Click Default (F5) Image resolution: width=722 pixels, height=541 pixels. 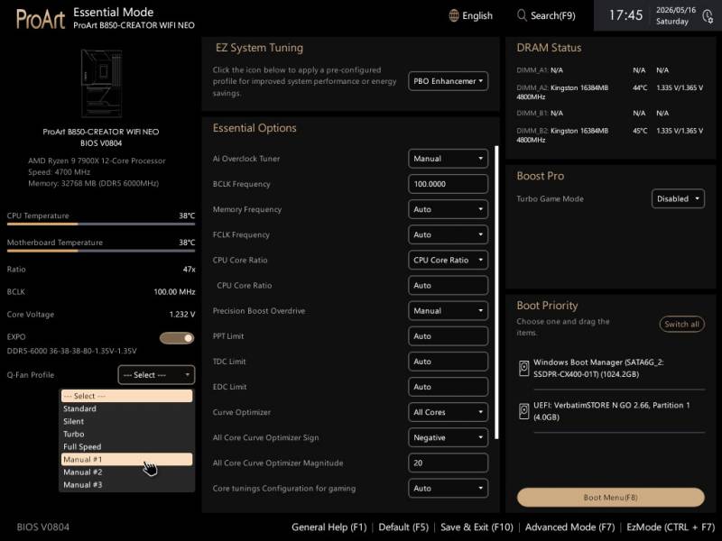403,527
